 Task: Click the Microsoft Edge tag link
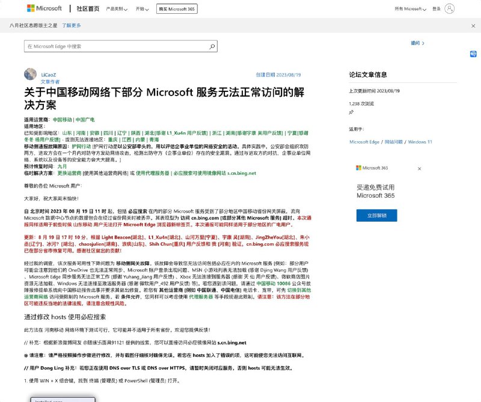click(364, 141)
